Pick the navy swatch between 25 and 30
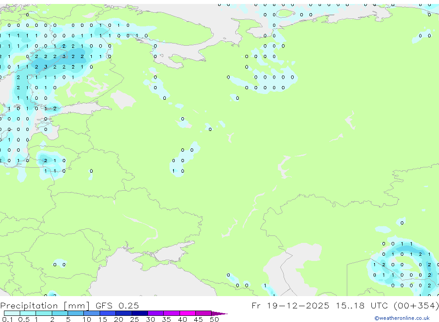The height and width of the screenshot is (322, 439). coord(140,313)
